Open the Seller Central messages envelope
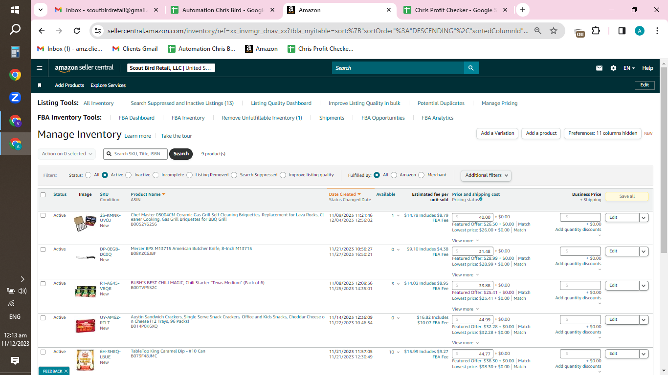 tap(599, 68)
